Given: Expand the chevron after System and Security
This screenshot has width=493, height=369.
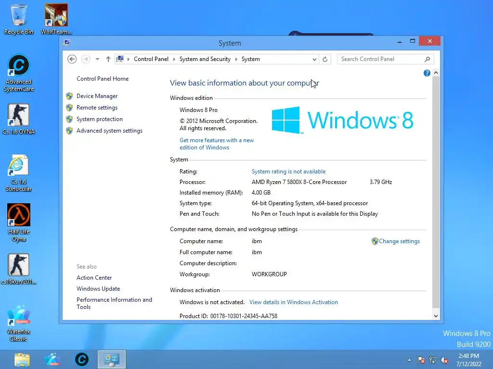Looking at the screenshot, I should pyautogui.click(x=236, y=59).
